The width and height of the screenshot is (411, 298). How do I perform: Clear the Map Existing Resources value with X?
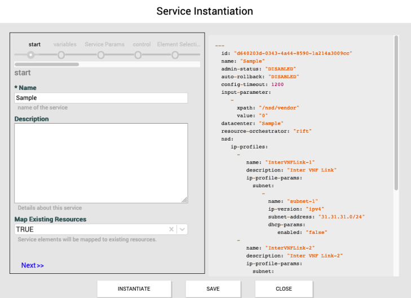coord(171,229)
